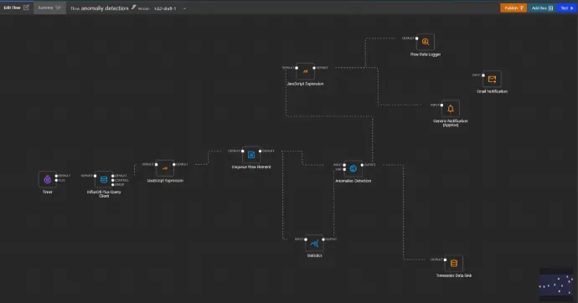This screenshot has width=578, height=303.
Task: Edit flow name with pencil icon
Action: (x=134, y=7)
